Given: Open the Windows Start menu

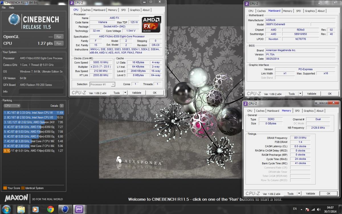Looking at the screenshot, I should coord(6,209).
